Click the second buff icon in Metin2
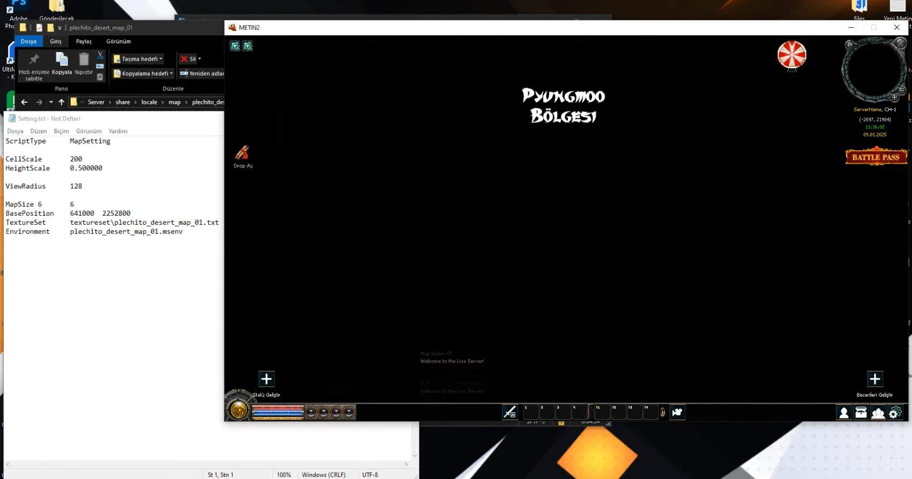Image resolution: width=912 pixels, height=479 pixels. coord(248,46)
